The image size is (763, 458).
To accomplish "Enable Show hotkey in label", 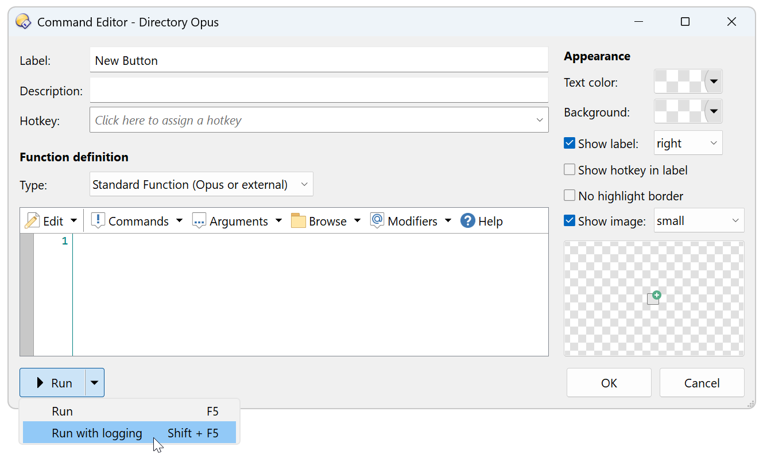I will click(570, 170).
